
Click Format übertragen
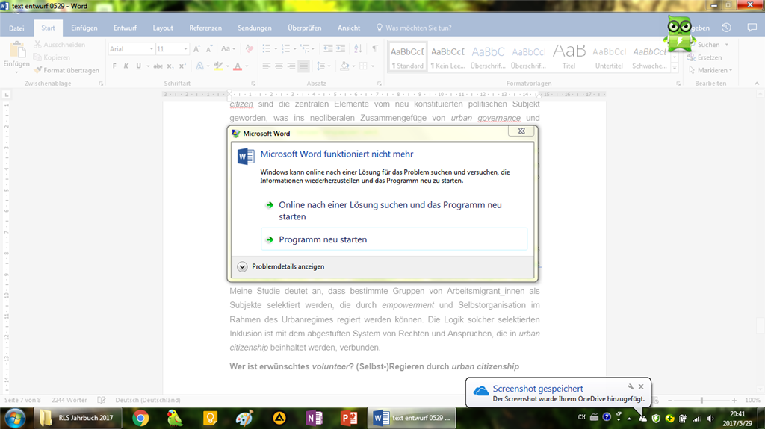(x=66, y=70)
